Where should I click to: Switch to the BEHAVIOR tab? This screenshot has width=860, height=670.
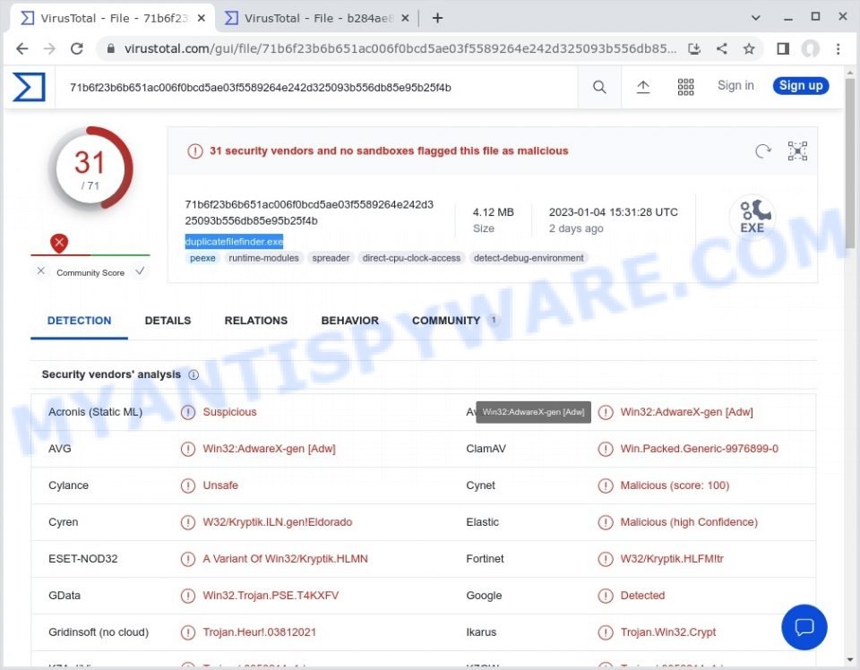tap(350, 321)
